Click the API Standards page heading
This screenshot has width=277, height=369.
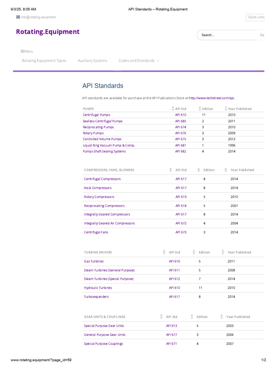[x=103, y=86]
